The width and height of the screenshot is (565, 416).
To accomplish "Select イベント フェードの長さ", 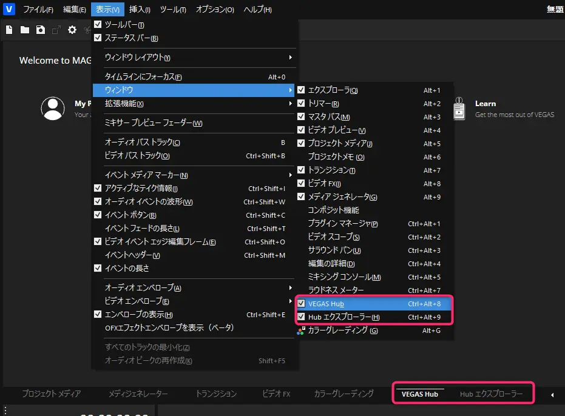I will [195, 229].
